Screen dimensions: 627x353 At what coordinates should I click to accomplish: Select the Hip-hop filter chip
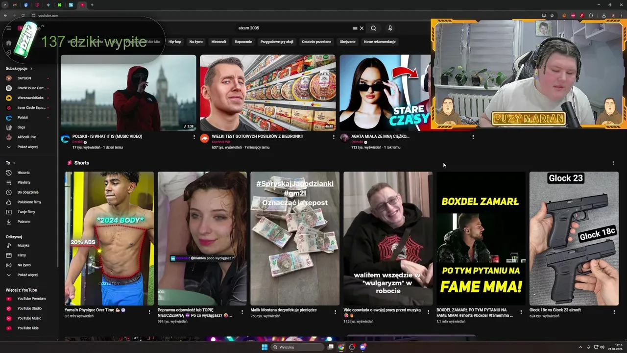pos(175,42)
